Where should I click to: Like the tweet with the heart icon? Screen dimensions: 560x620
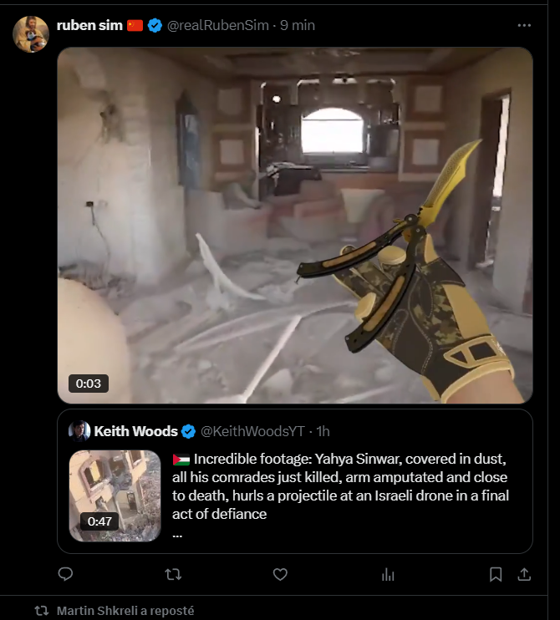(280, 574)
